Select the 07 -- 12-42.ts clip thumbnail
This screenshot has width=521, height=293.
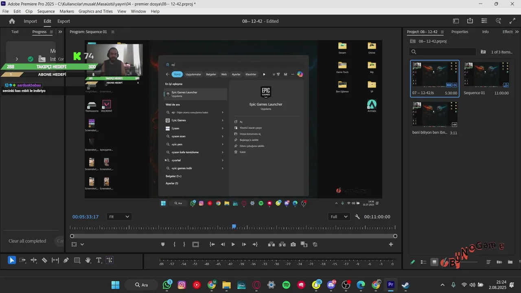point(435,74)
